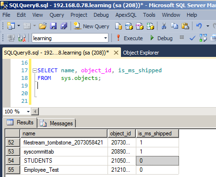Select row header 54 in results
The height and width of the screenshot is (177, 216).
(x=12, y=161)
